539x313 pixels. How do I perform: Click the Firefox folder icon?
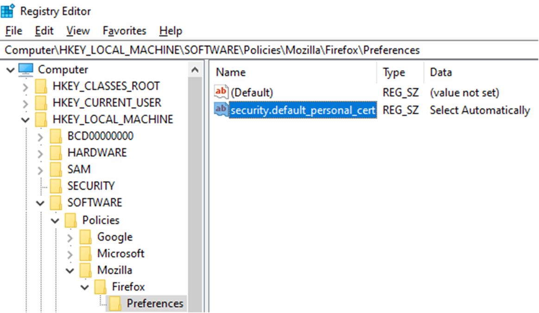(x=101, y=287)
